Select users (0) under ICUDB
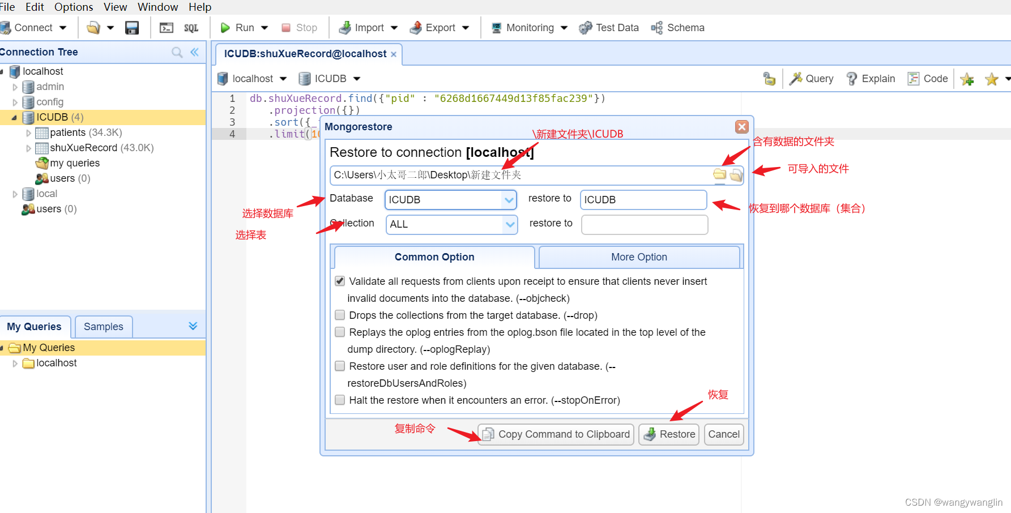Screen dimensions: 1011x513 63,178
